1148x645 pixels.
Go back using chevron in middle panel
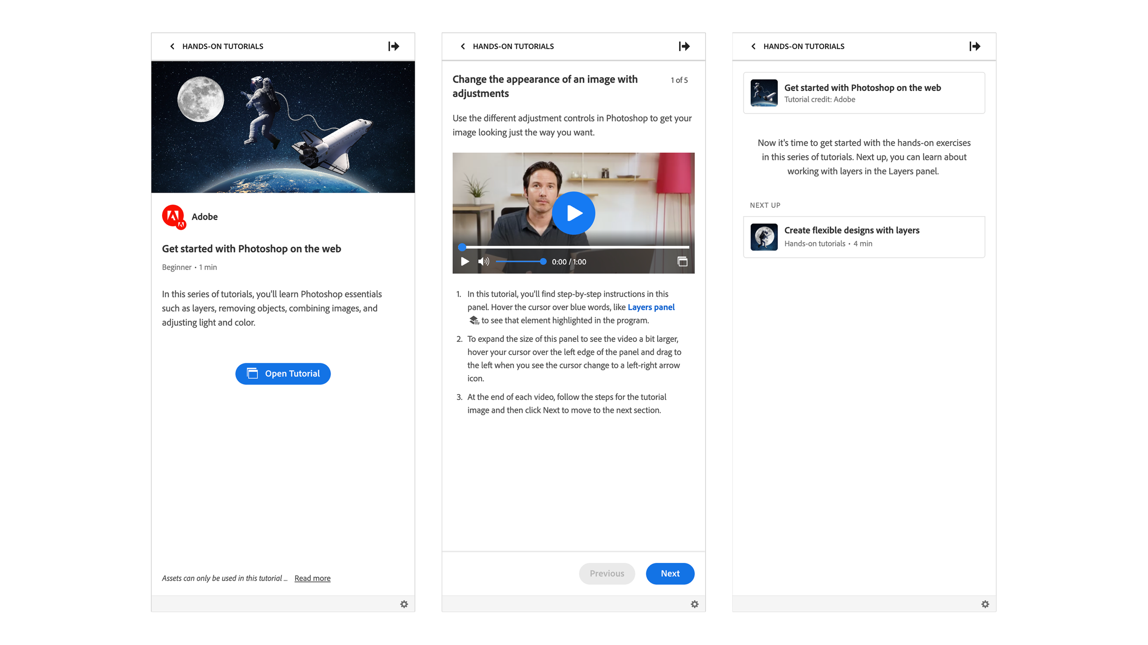point(463,46)
